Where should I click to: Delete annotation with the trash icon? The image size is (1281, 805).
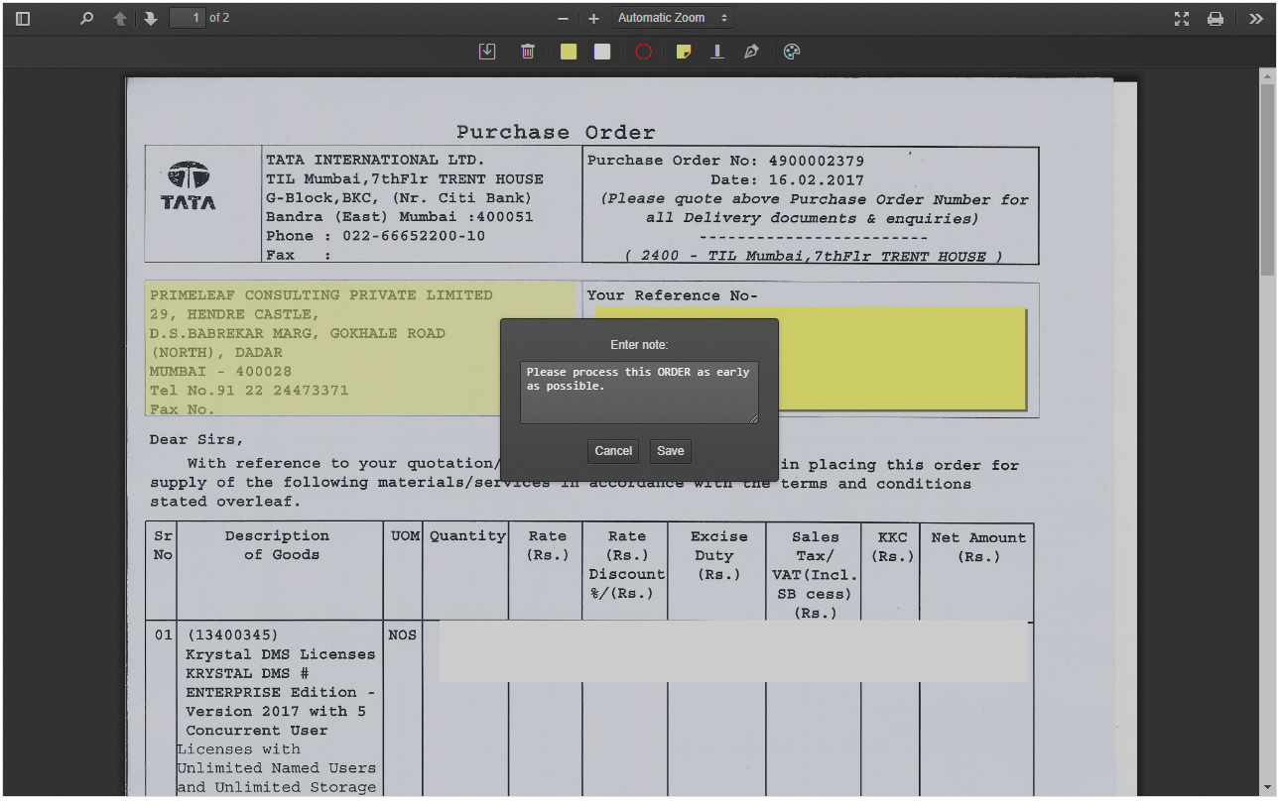pos(528,52)
